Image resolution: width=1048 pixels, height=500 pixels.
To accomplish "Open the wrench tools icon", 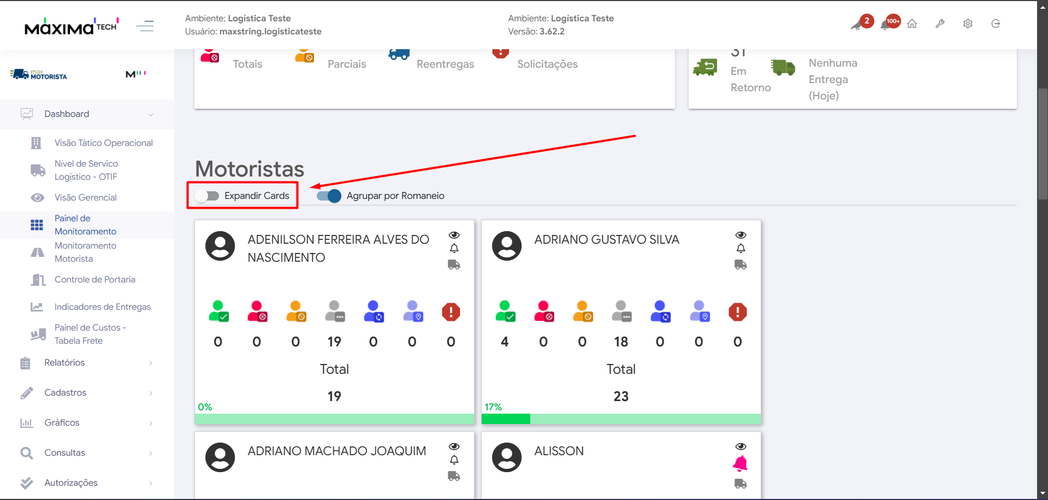I will (940, 23).
